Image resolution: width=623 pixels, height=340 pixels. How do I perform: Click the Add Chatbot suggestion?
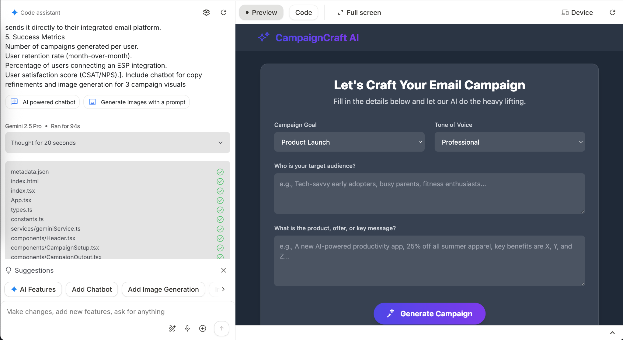(x=92, y=289)
